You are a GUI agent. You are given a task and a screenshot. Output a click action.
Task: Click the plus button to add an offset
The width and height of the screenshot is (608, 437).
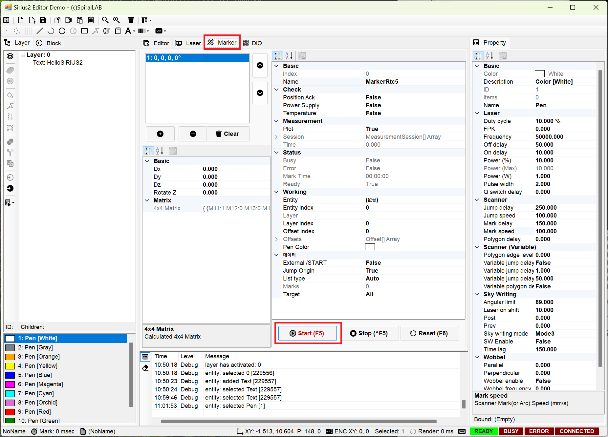coord(160,134)
